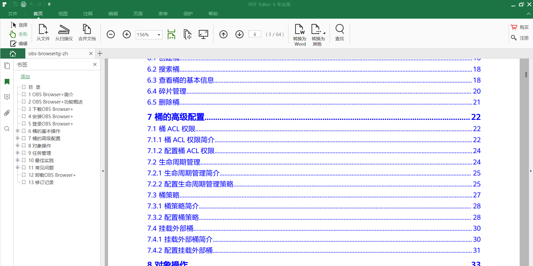The width and height of the screenshot is (533, 266).
Task: Select bookmark 1 OBS Browser+简介
Action: pyautogui.click(x=51, y=95)
